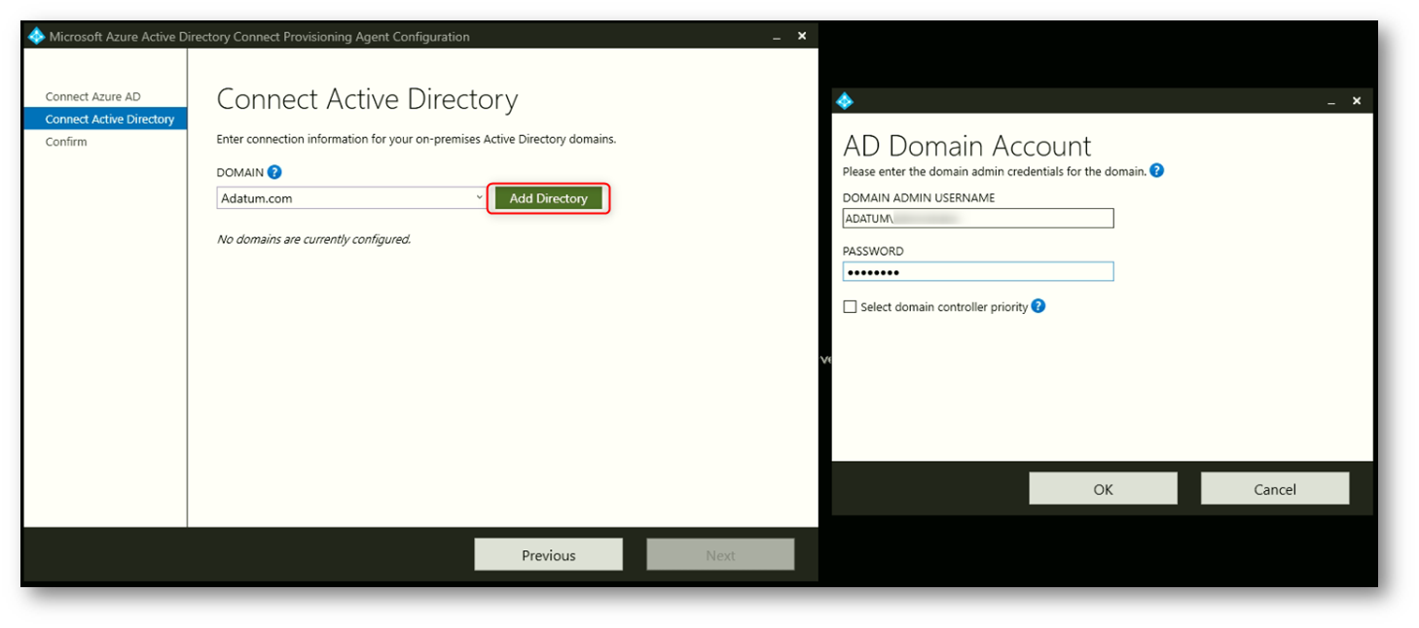Image resolution: width=1419 pixels, height=628 pixels.
Task: Enable Select domain controller priority checkbox
Action: (x=851, y=307)
